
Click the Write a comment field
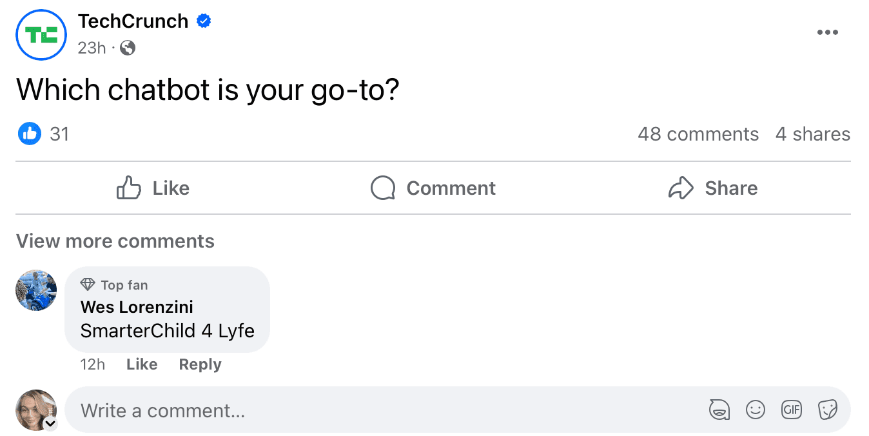point(258,410)
